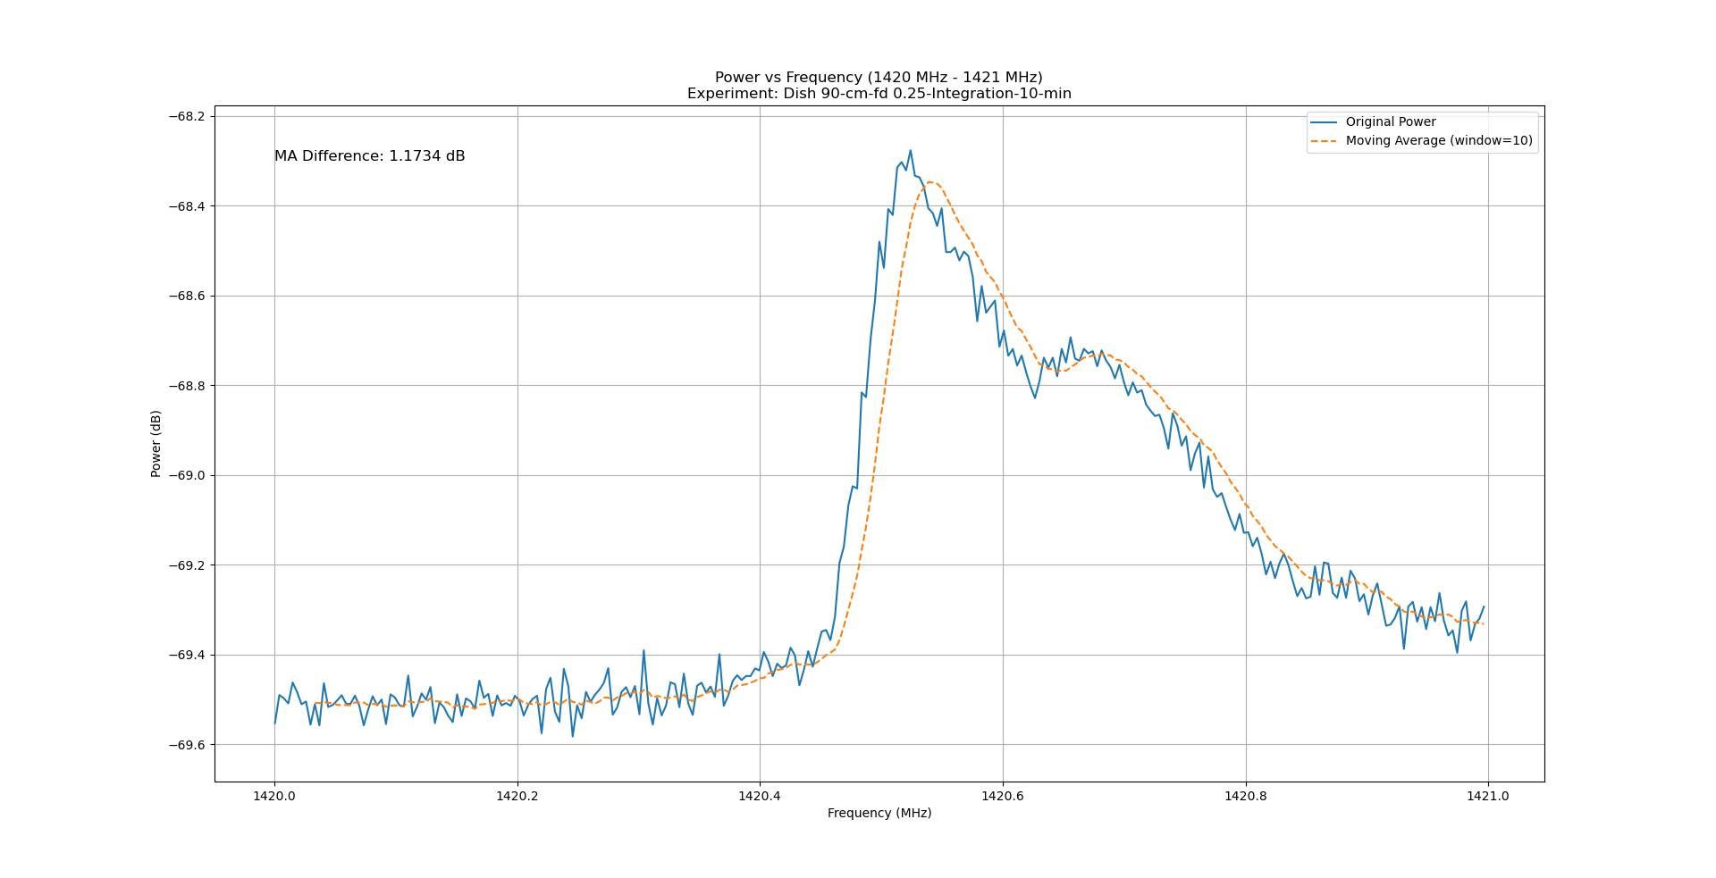Click the y-axis tick label −69.4

[x=186, y=655]
